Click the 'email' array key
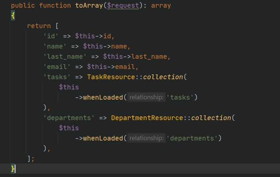Viewport: 280px width, 177px height. click(x=57, y=67)
